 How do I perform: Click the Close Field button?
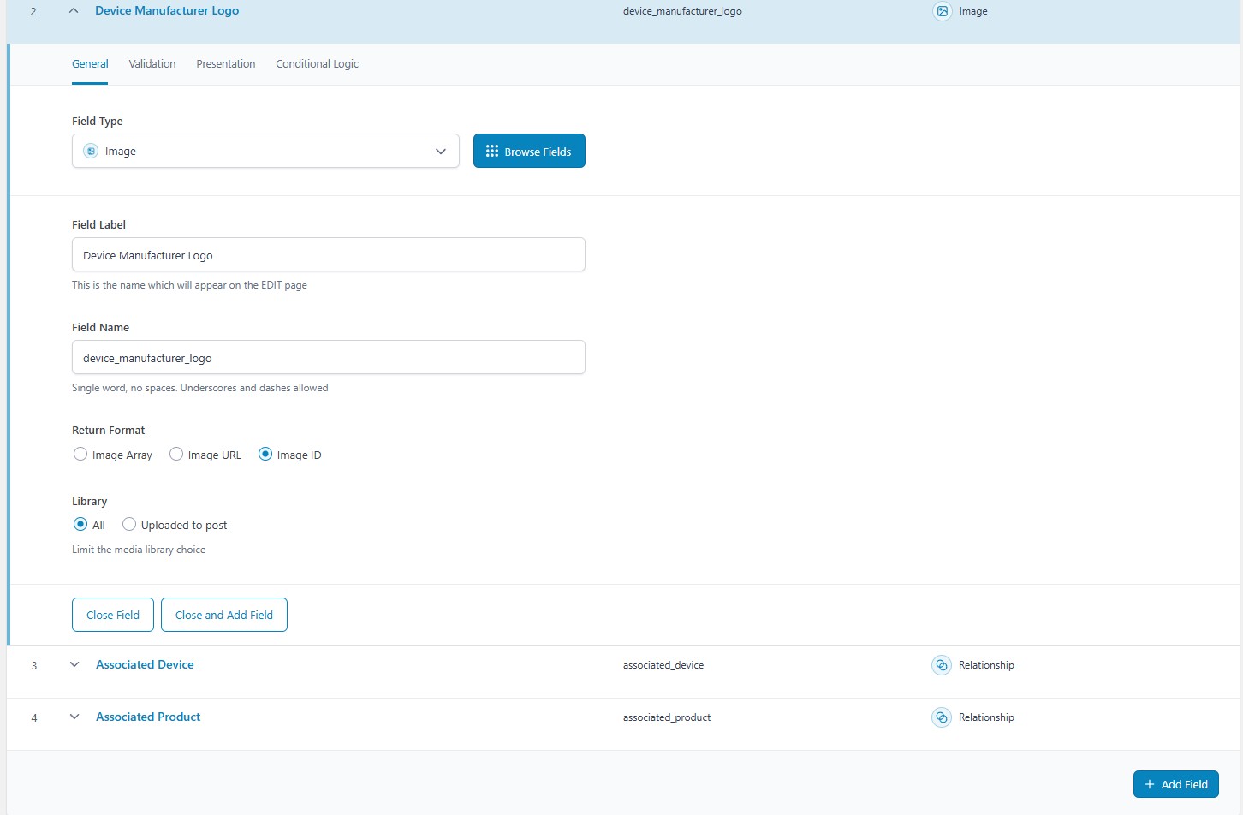click(113, 615)
